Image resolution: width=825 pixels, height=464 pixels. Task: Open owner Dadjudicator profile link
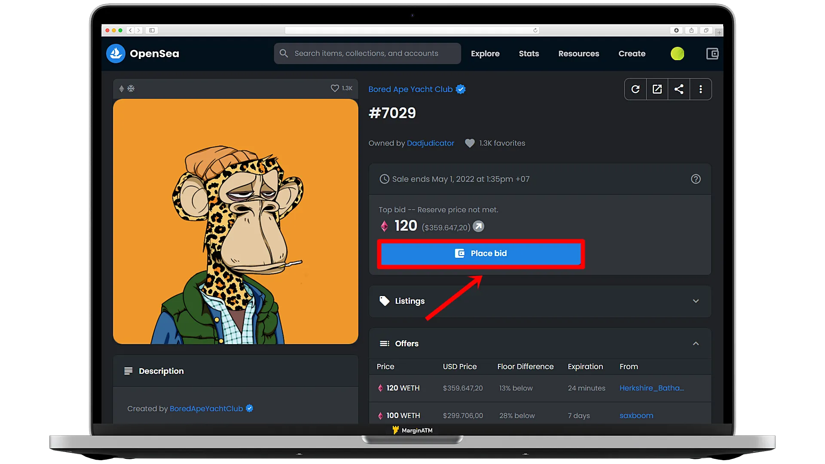coord(430,143)
